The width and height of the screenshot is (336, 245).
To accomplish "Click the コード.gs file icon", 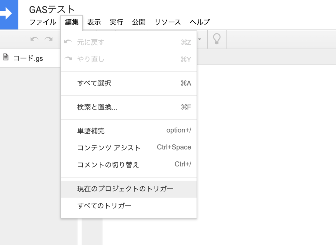I will (x=6, y=57).
